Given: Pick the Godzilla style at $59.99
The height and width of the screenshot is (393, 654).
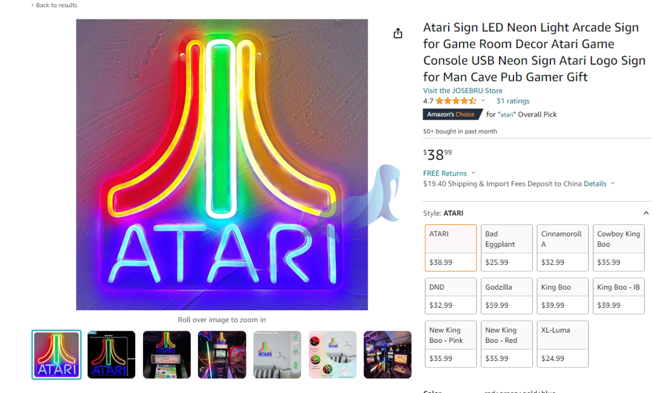Looking at the screenshot, I should coord(506,296).
